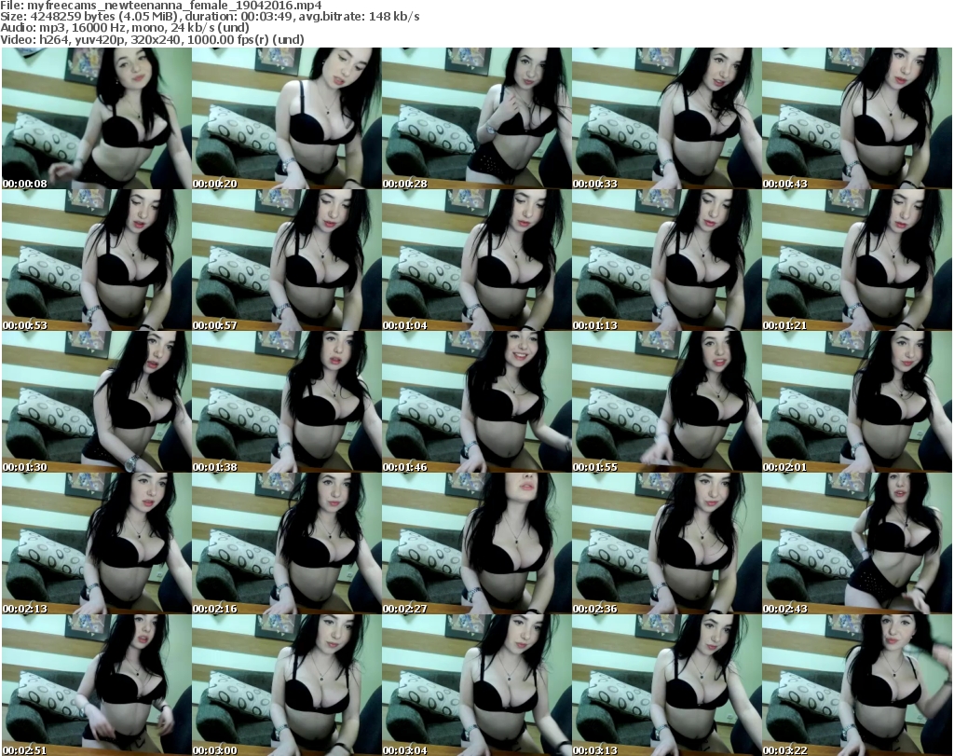
Task: Open the frame stamped 00:02:01
Action: click(857, 402)
